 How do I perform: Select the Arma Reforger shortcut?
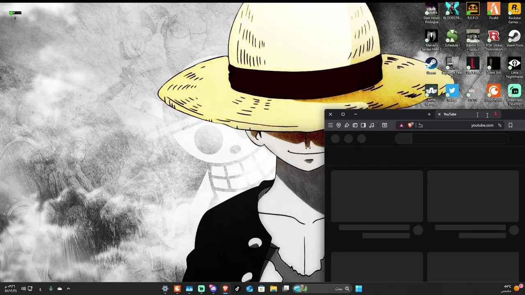coord(431,95)
